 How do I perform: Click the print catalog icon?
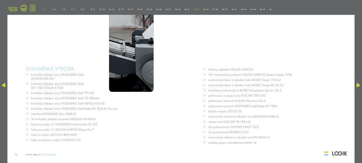(x=23, y=8)
